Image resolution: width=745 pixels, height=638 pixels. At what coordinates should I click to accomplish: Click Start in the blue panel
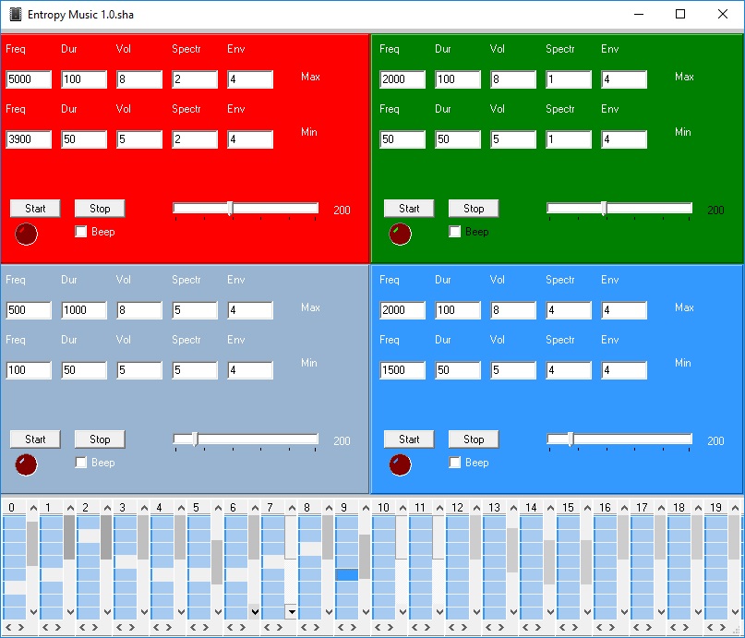tap(409, 439)
